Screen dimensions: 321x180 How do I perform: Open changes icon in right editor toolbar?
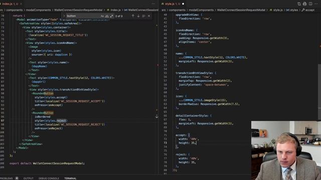299,3
